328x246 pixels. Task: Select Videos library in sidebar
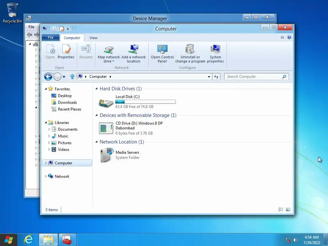[63, 149]
